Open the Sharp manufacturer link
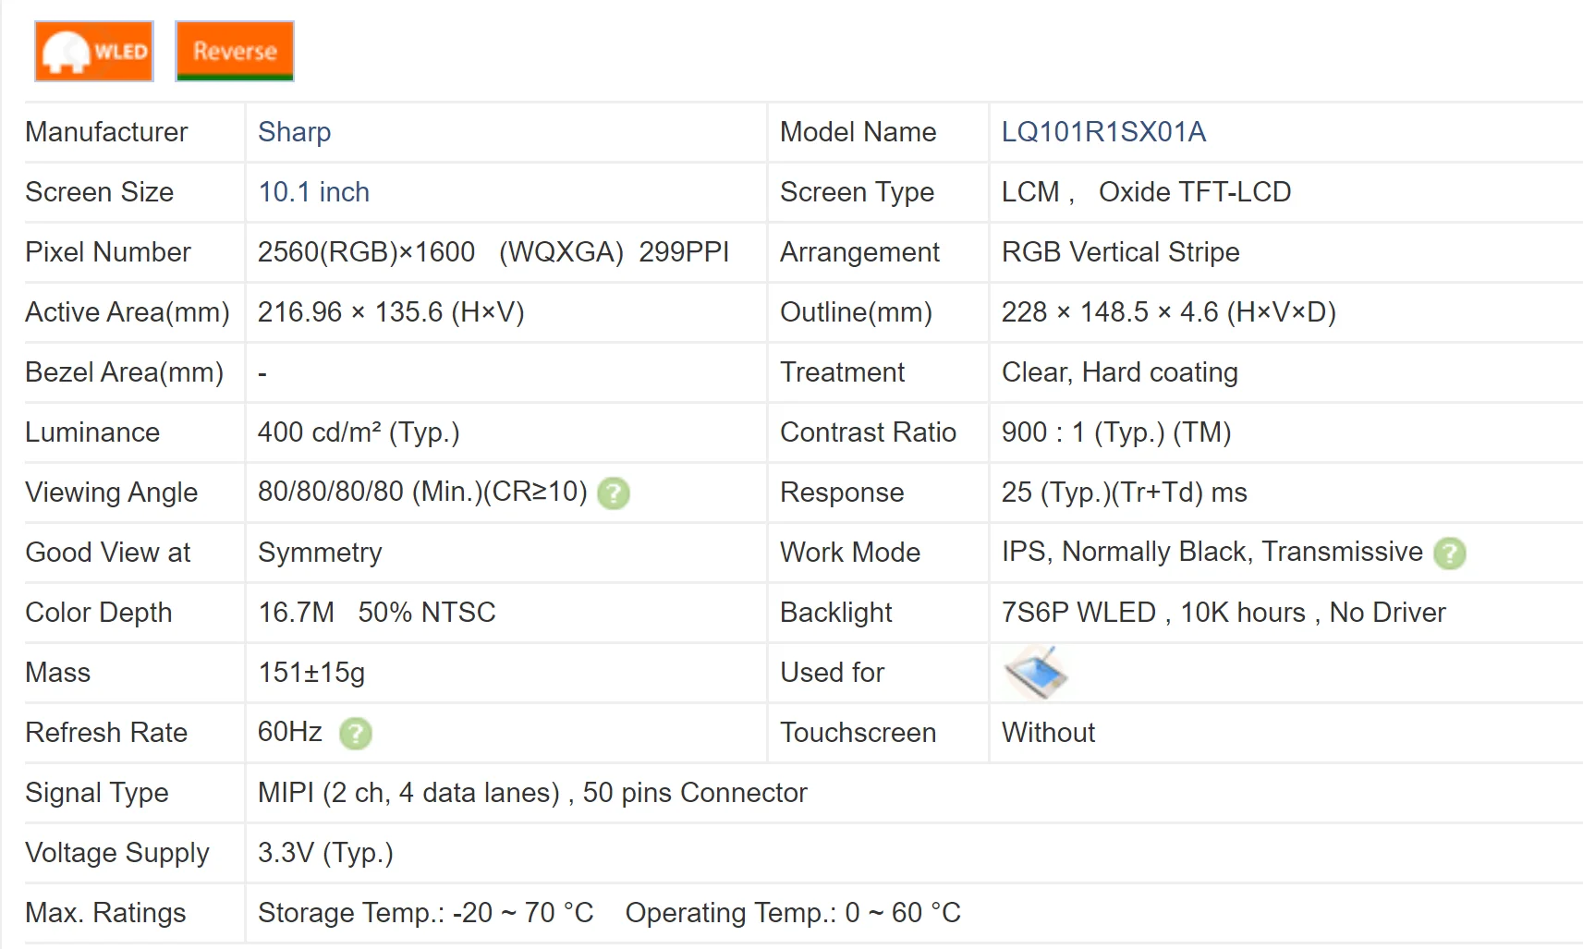 pyautogui.click(x=294, y=132)
